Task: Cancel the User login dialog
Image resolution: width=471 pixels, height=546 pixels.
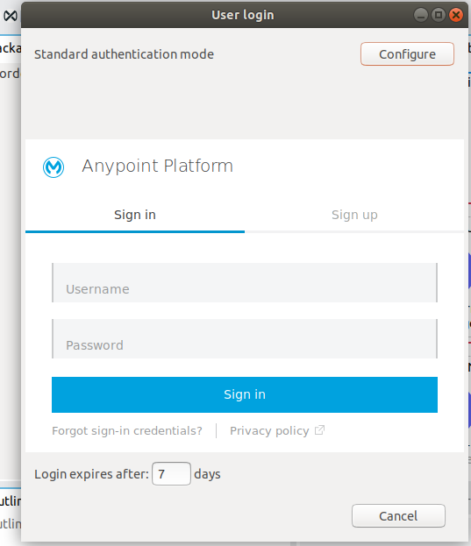Action: [398, 515]
